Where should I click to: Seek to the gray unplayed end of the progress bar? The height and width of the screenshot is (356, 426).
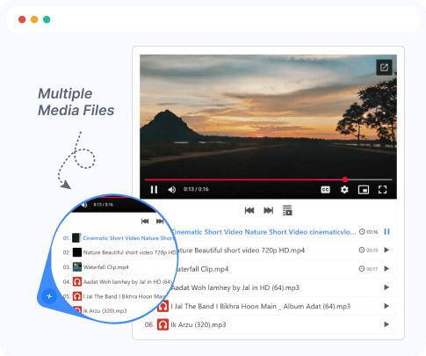click(370, 179)
